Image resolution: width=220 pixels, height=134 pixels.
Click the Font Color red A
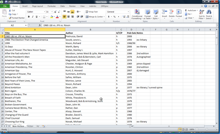57,17
